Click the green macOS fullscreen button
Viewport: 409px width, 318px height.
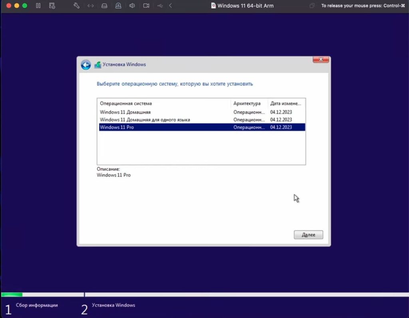tap(25, 6)
